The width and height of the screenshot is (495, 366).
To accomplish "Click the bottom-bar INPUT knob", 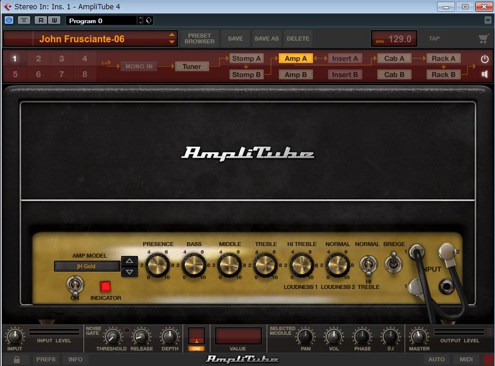I will click(x=14, y=336).
